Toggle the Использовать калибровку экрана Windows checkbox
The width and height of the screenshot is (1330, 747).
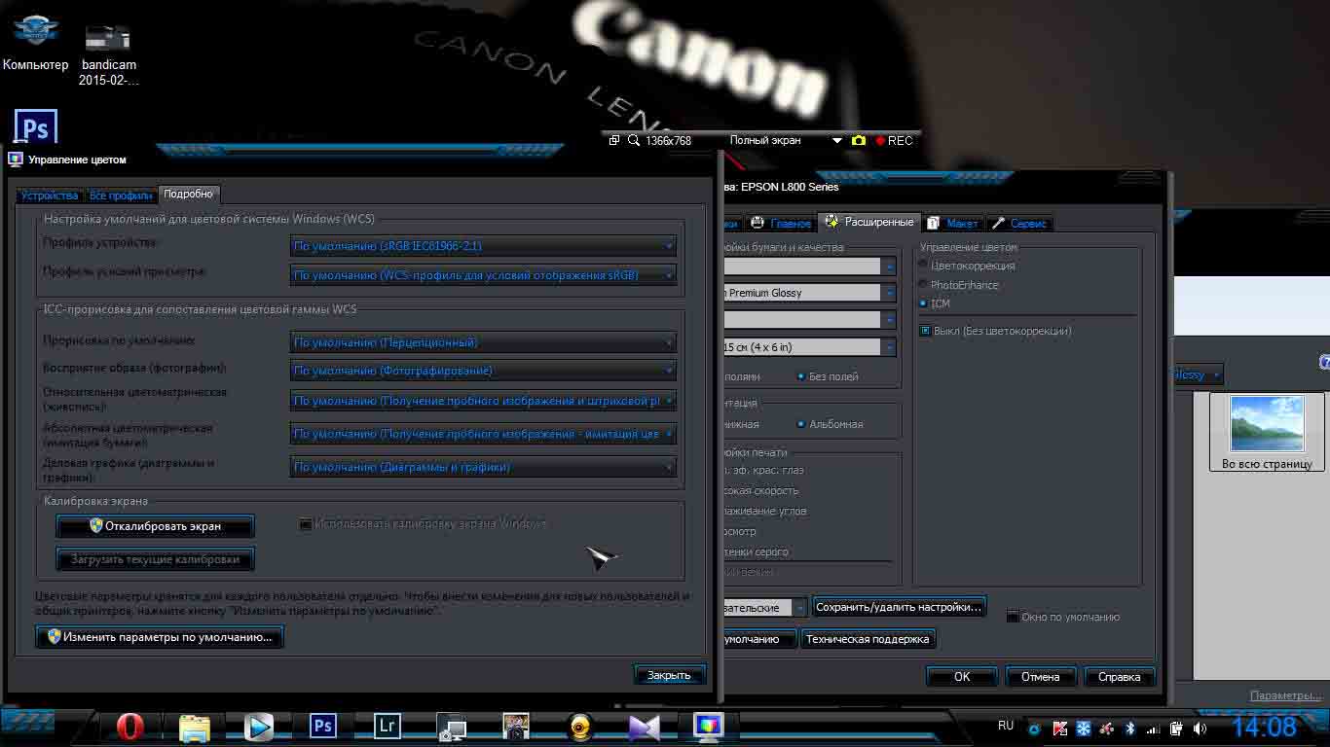306,524
